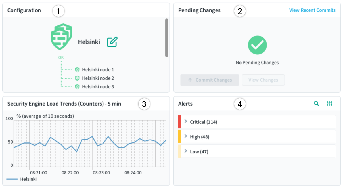
Task: Click the edit icon next to Helsinki
Action: [112, 42]
